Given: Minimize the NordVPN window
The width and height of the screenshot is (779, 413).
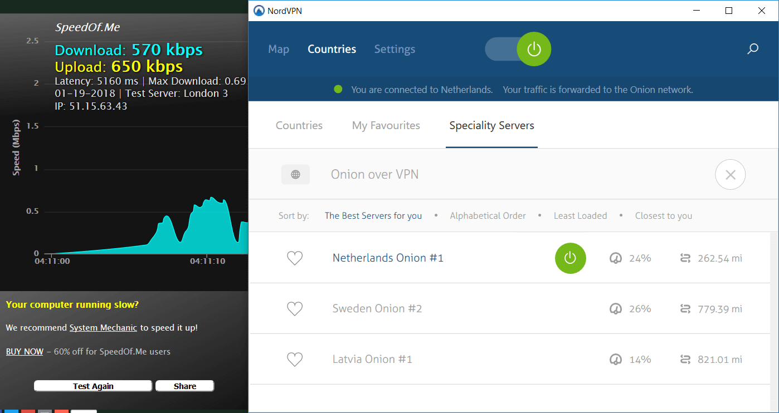Looking at the screenshot, I should (696, 11).
